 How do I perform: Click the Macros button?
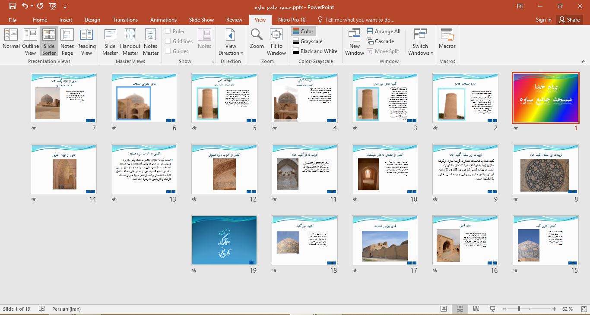pos(447,39)
